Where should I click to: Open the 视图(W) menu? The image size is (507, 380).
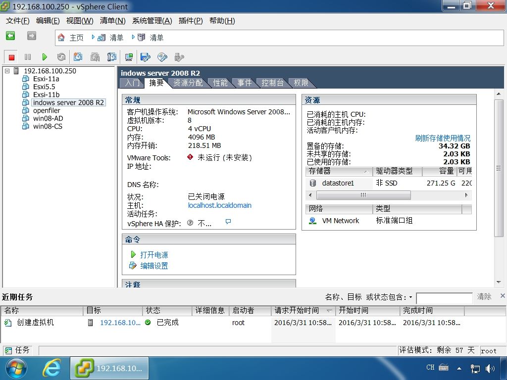pos(80,21)
